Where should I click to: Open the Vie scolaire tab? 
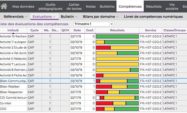pos(172,7)
